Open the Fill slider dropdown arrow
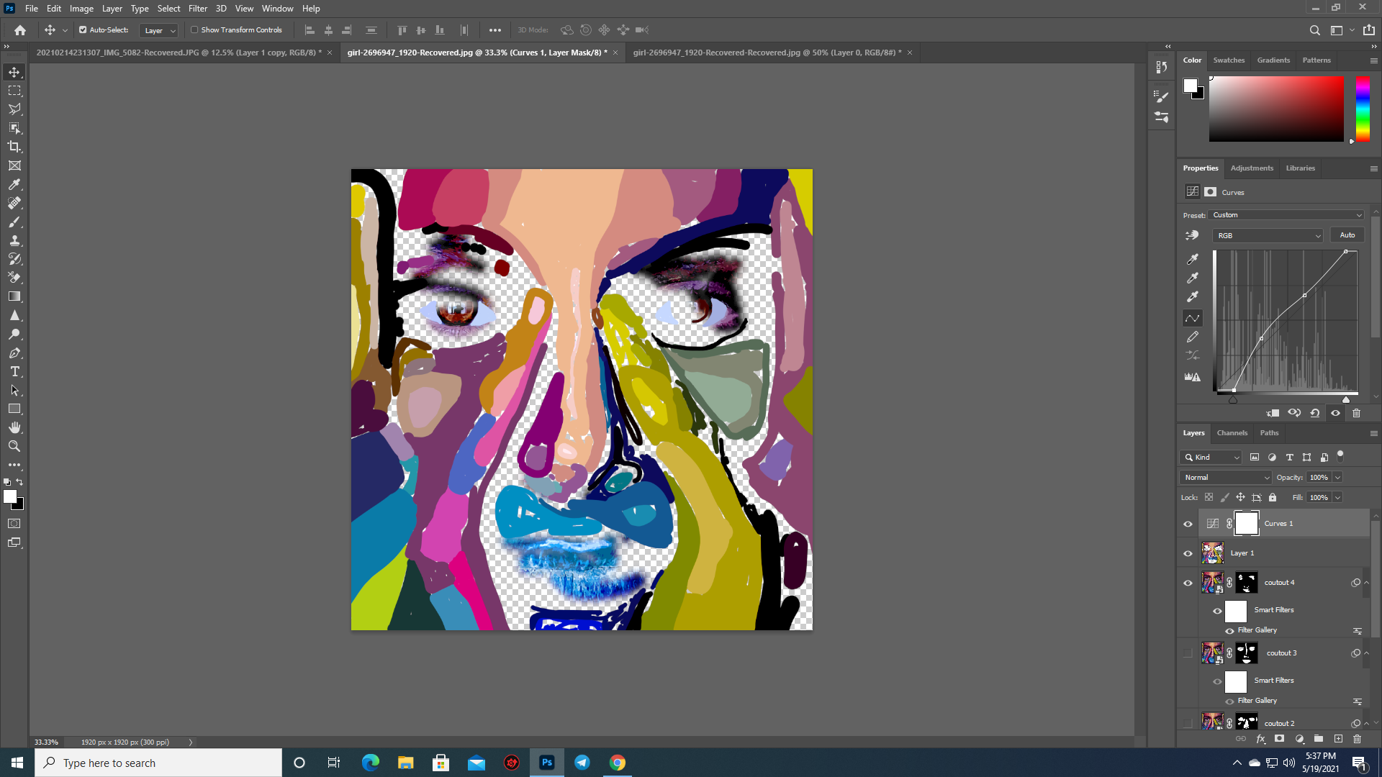 1337,498
